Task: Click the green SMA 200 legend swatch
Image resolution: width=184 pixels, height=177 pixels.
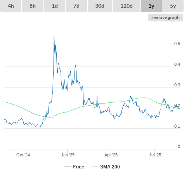Action: click(95, 167)
